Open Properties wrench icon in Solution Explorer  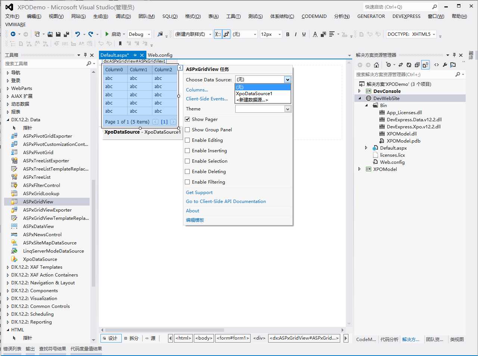click(445, 65)
